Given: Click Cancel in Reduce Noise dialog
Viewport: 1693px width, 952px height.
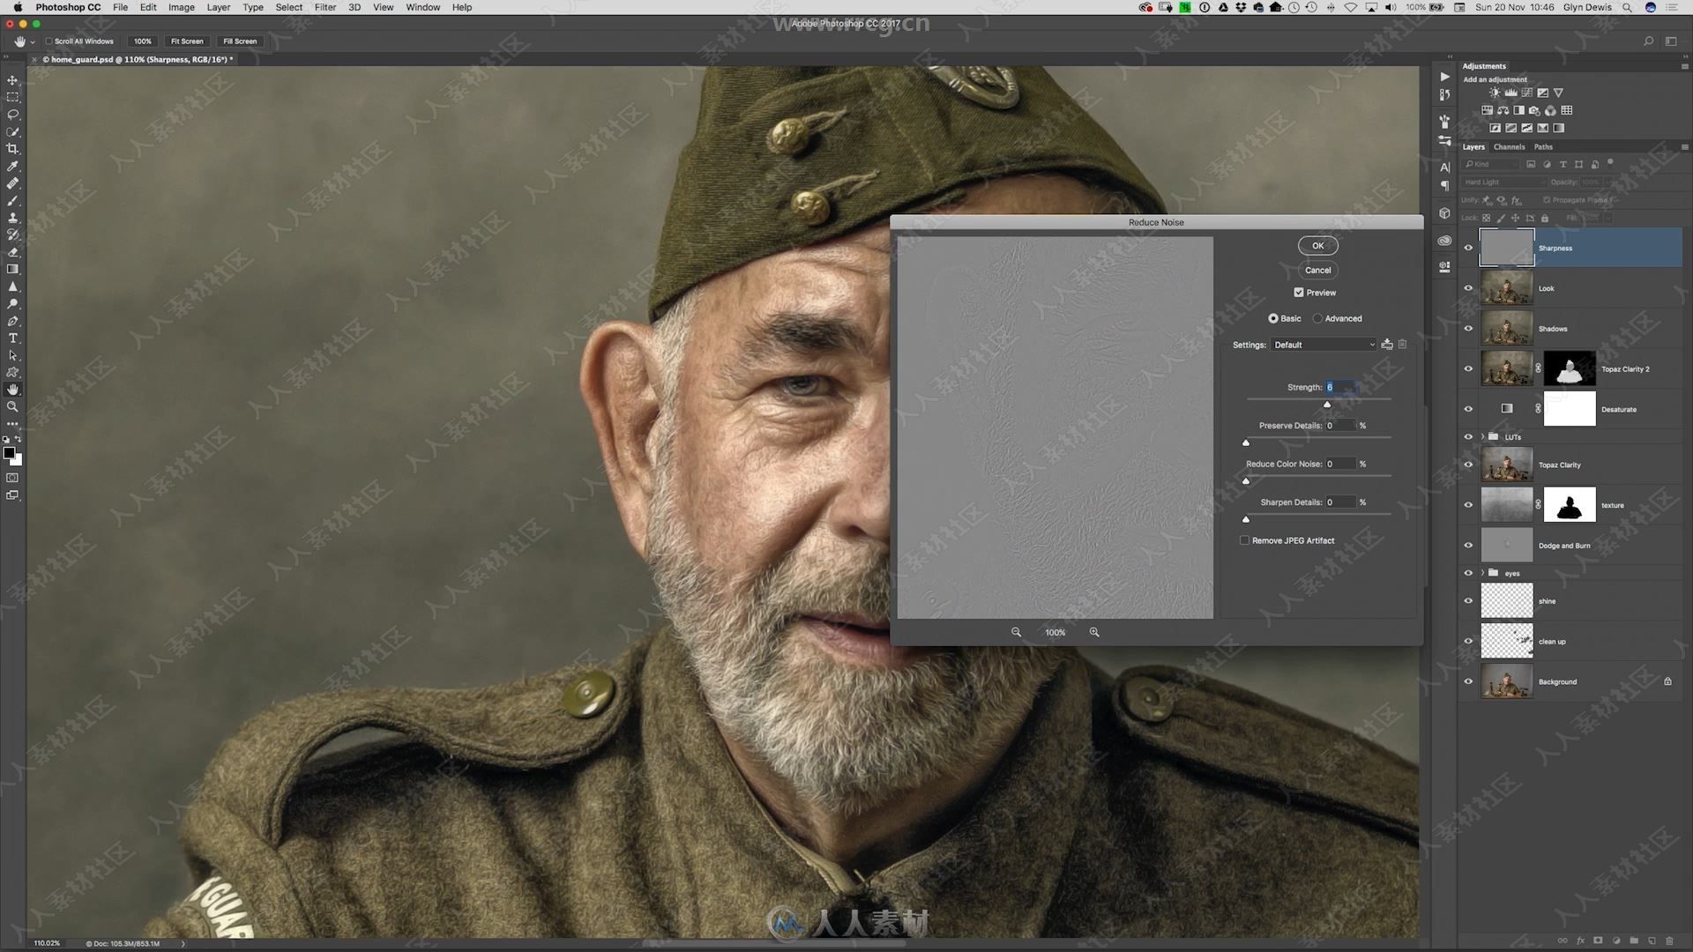Looking at the screenshot, I should 1317,269.
